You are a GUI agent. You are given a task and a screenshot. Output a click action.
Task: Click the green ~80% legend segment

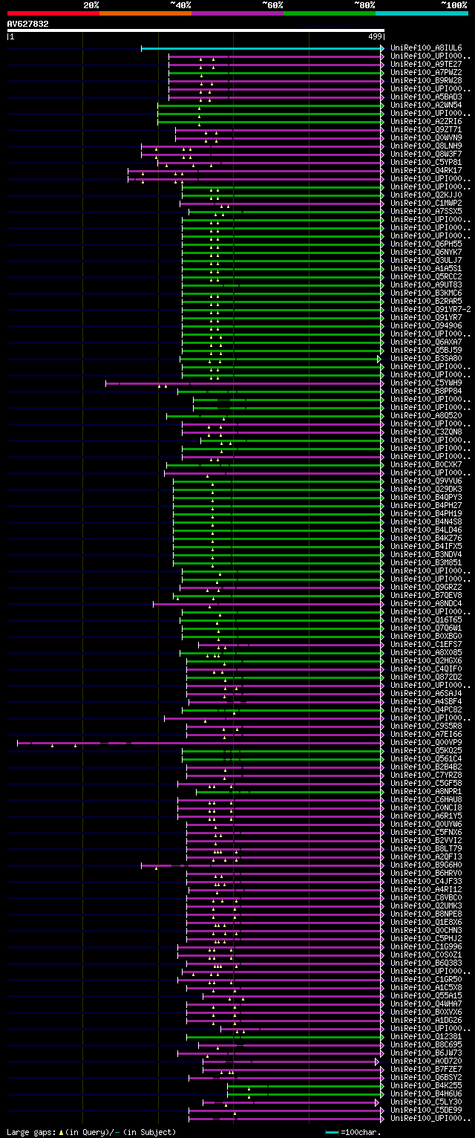point(329,13)
